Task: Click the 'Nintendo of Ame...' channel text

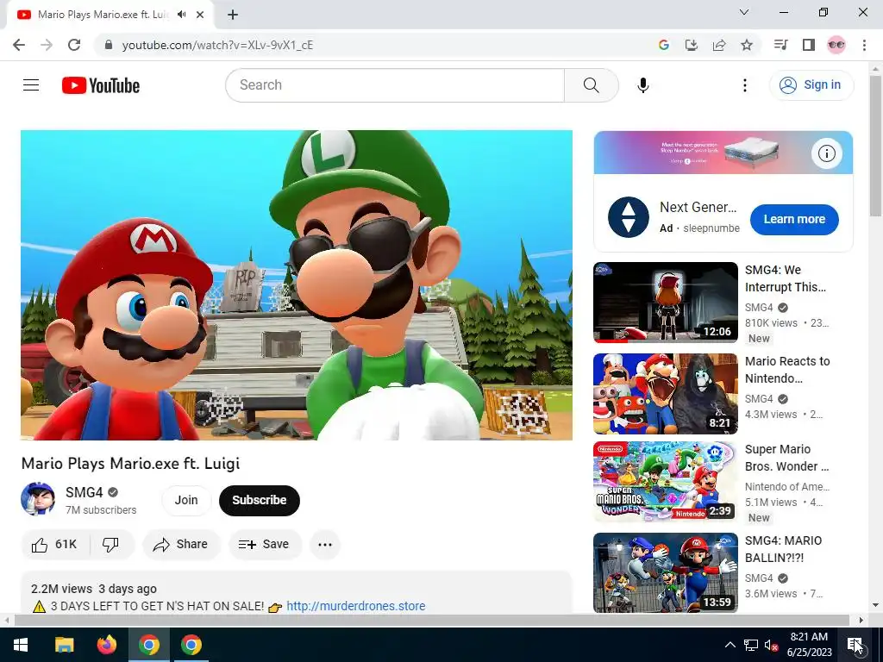Action: pyautogui.click(x=786, y=486)
